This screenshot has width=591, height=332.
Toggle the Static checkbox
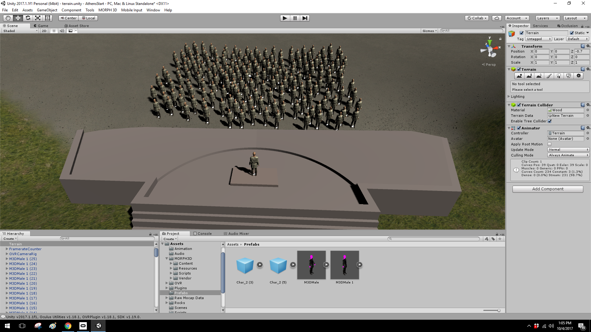pos(572,33)
